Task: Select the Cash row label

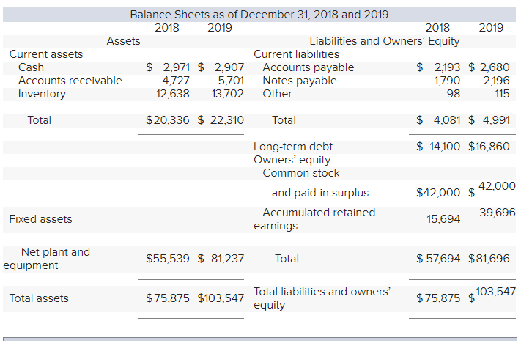Action: pyautogui.click(x=31, y=67)
